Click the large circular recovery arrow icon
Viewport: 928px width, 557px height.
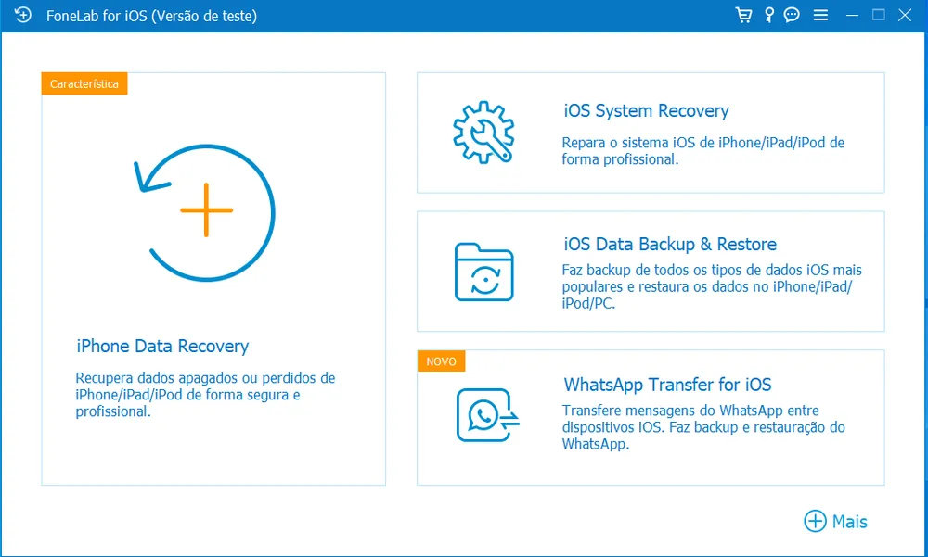[205, 210]
